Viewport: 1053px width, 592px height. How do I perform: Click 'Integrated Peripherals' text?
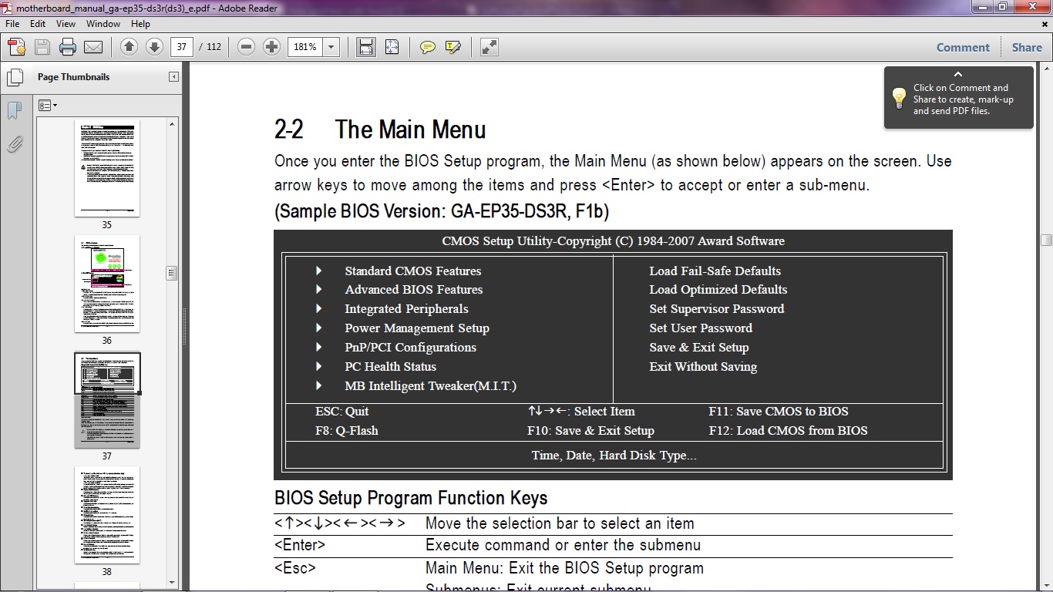406,309
